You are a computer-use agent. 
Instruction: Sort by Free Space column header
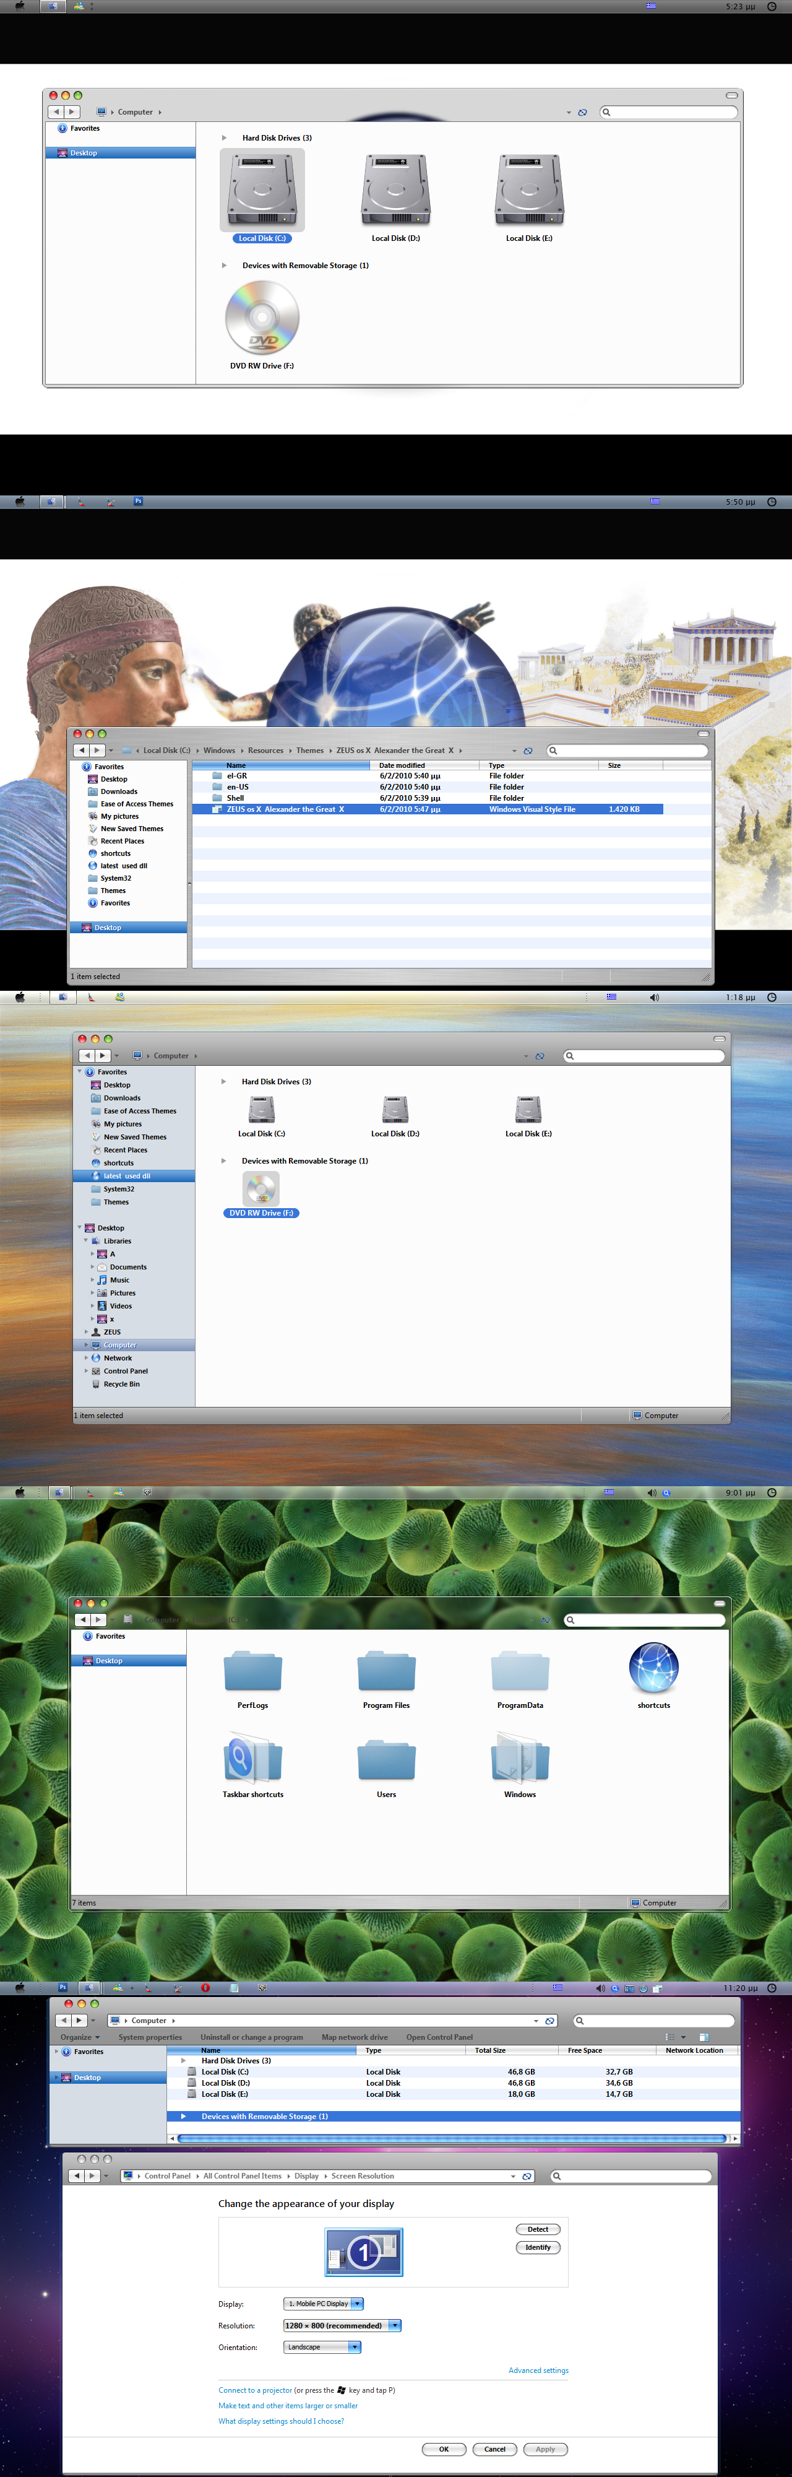608,2050
